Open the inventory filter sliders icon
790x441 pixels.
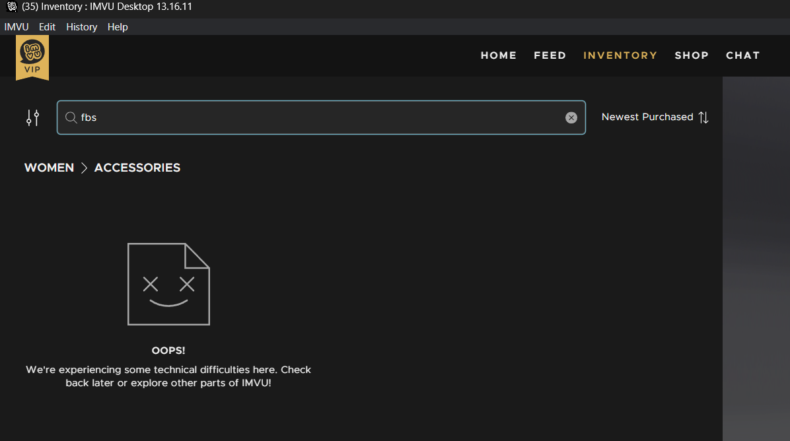tap(33, 118)
